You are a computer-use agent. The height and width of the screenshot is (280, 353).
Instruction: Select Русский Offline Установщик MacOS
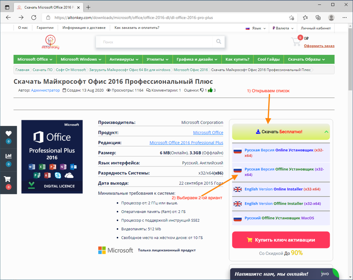coord(281,218)
